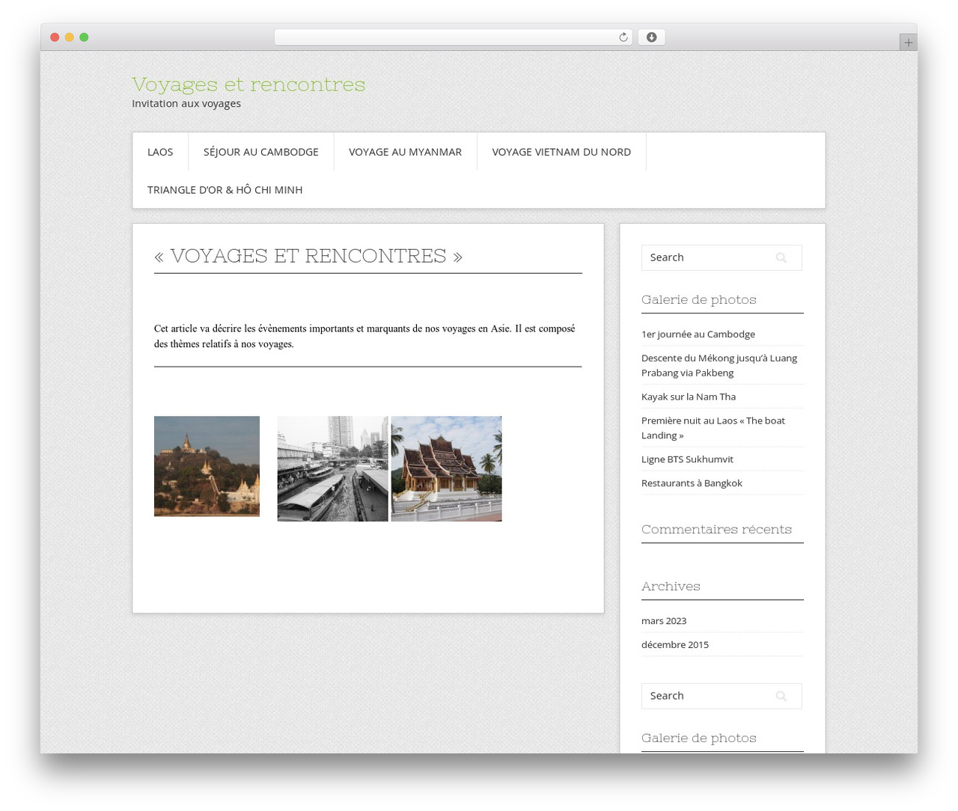Image resolution: width=958 pixels, height=811 pixels.
Task: Click the Archives heading
Action: 671,586
